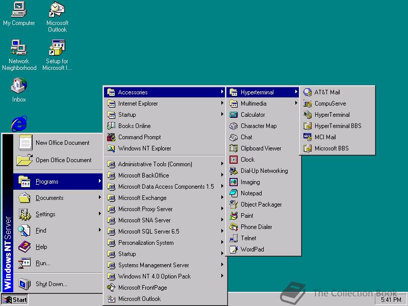
Task: Click Microsoft Outlook icon in Programs menu
Action: point(111,299)
